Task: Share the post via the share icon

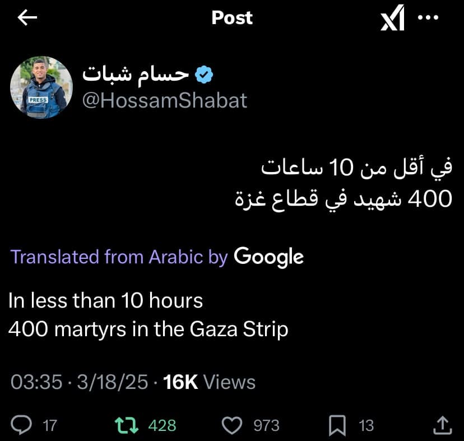Action: click(442, 425)
